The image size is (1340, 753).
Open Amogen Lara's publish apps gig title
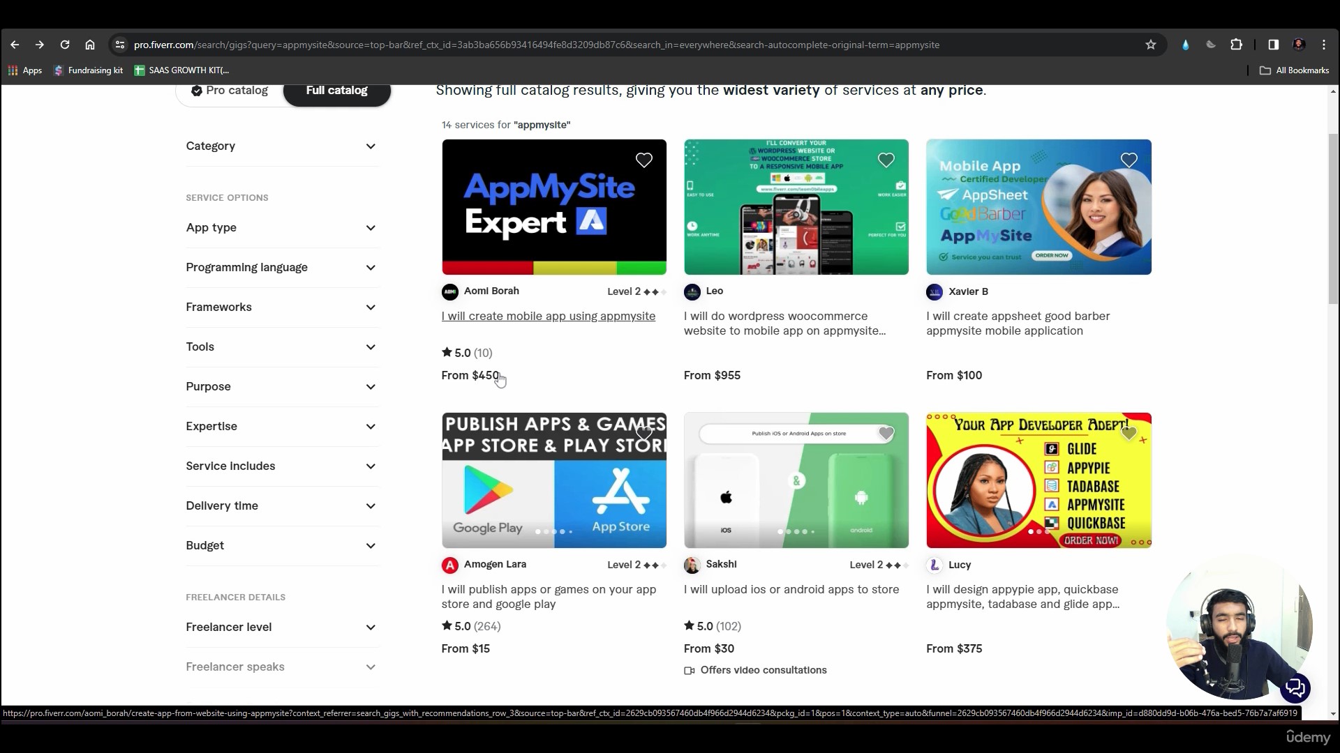548,597
